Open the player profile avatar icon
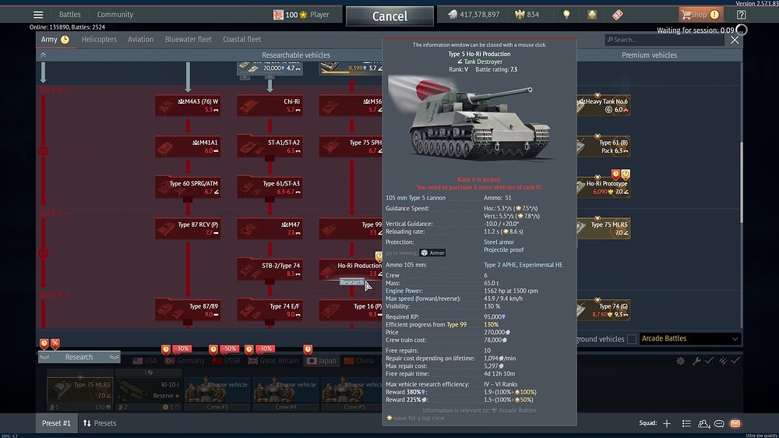Image resolution: width=779 pixels, height=438 pixels. pos(278,14)
